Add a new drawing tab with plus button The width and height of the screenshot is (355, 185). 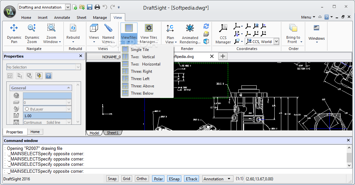click(223, 56)
